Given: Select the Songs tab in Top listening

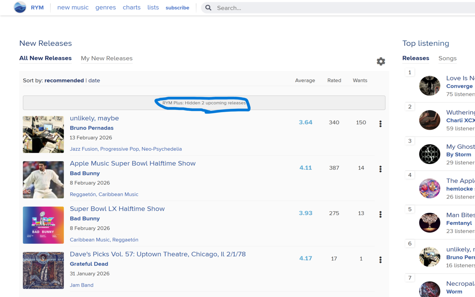Looking at the screenshot, I should (448, 58).
